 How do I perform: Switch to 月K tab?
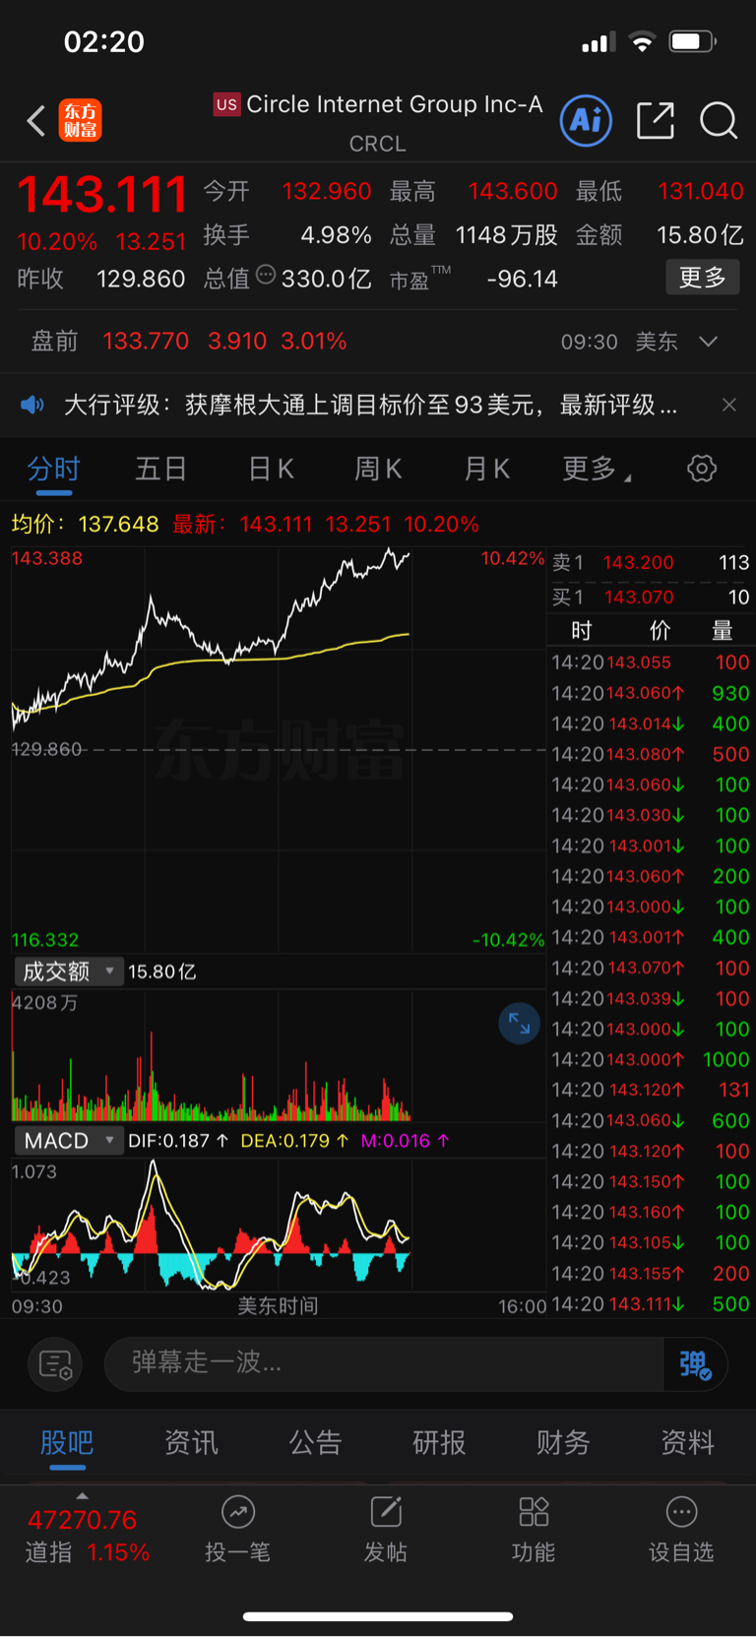(486, 470)
